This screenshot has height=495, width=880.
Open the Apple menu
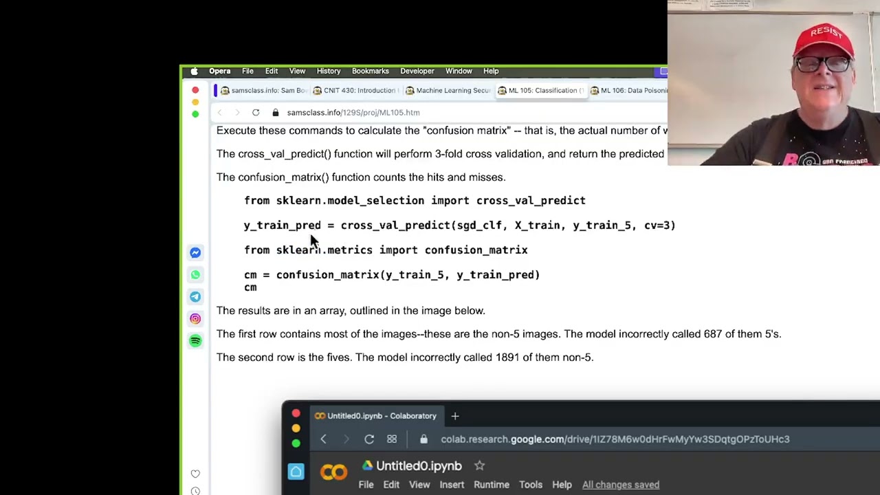pos(195,71)
